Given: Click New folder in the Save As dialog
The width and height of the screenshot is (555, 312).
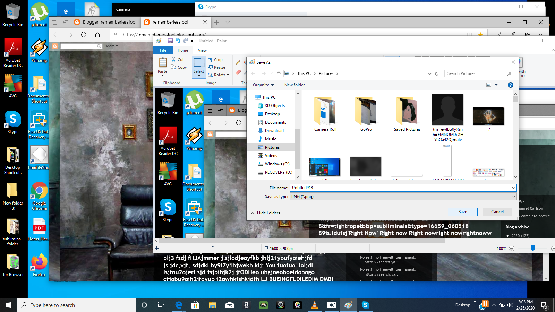Looking at the screenshot, I should pos(294,85).
